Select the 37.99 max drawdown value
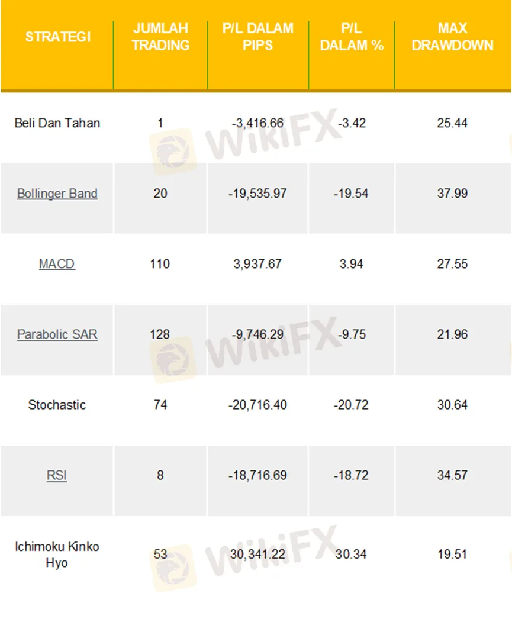The width and height of the screenshot is (512, 635). coord(452,194)
